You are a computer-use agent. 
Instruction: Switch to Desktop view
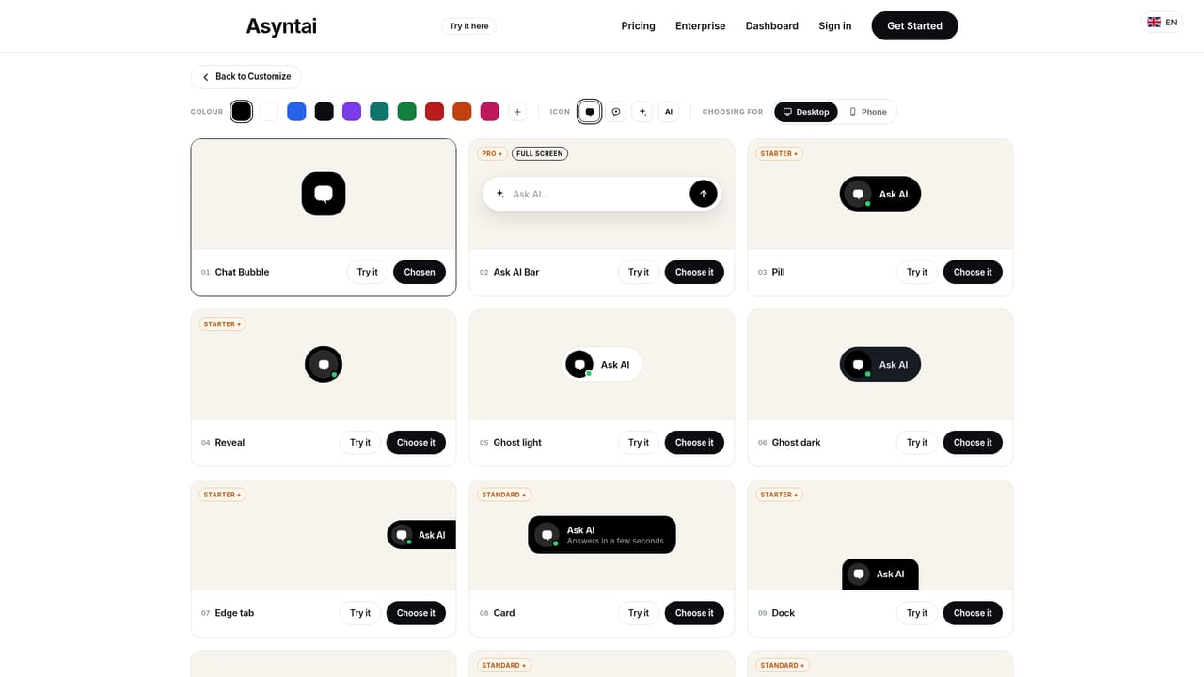[806, 112]
